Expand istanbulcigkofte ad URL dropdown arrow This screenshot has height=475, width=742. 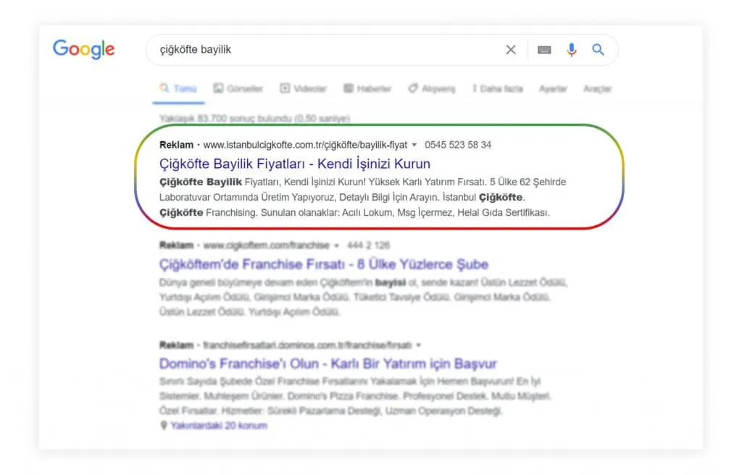click(414, 145)
